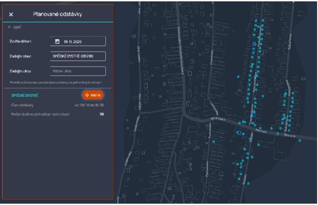
Task: Click the Názov ulice street input
Action: pyautogui.click(x=78, y=71)
